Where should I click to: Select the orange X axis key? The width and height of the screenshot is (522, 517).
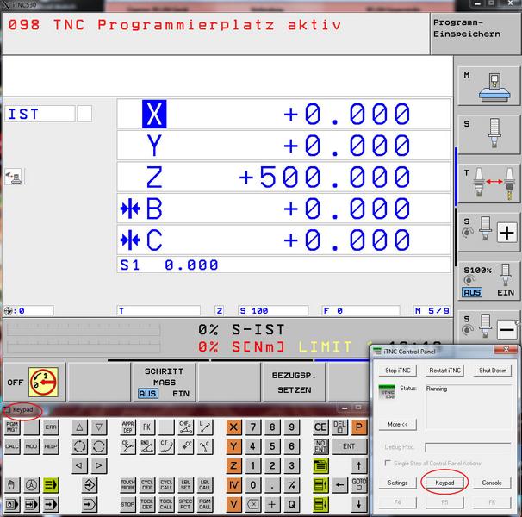233,427
